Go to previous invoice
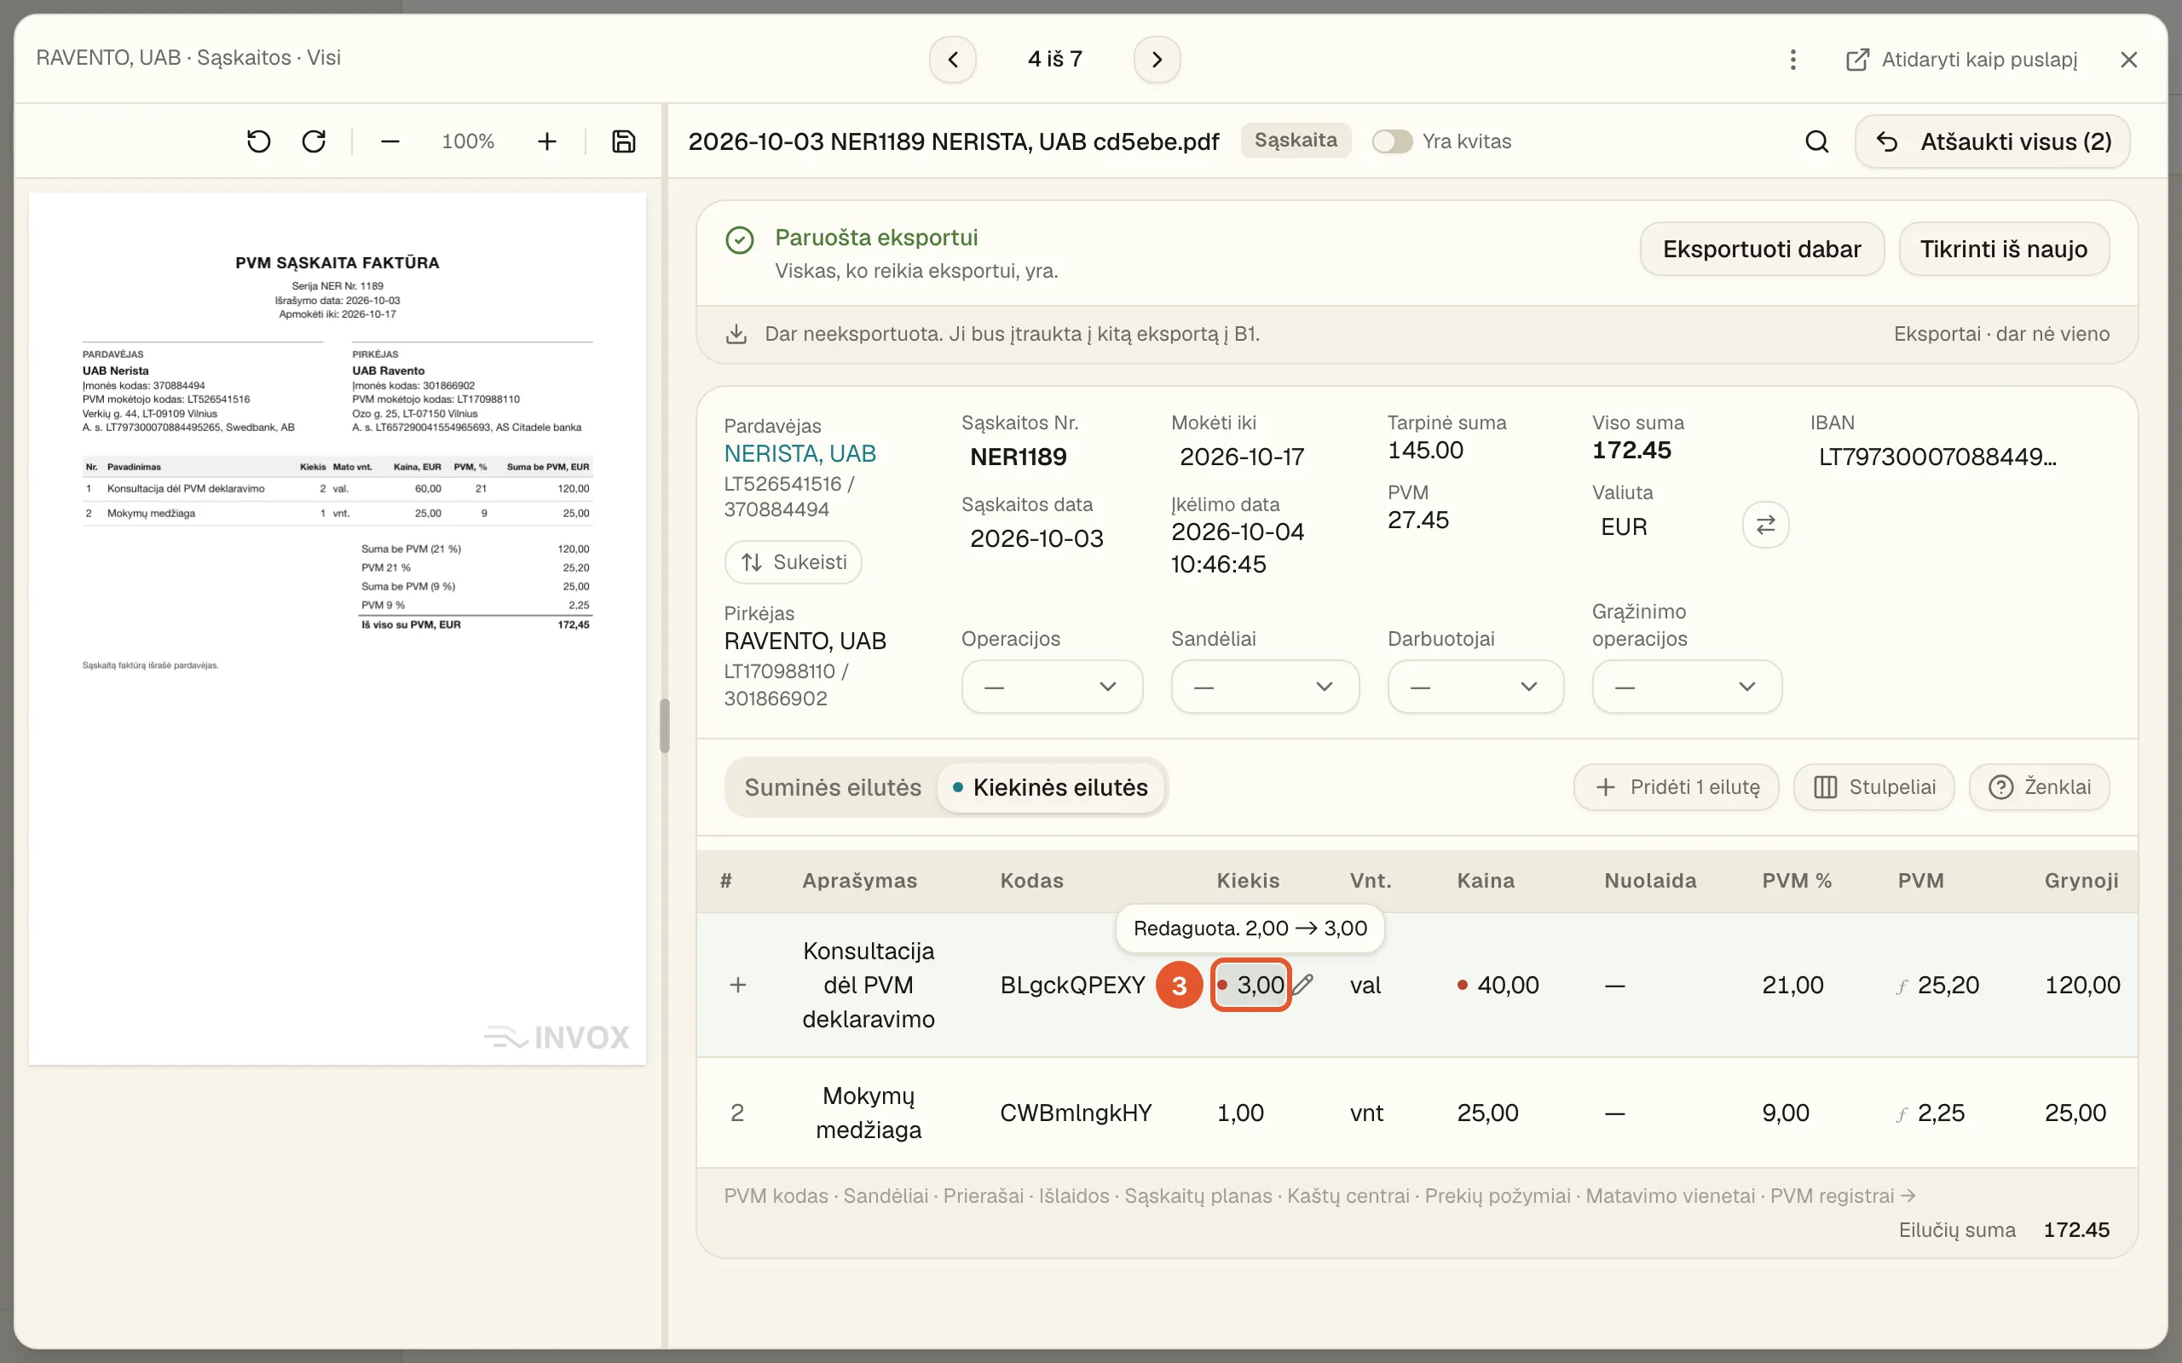 [952, 60]
